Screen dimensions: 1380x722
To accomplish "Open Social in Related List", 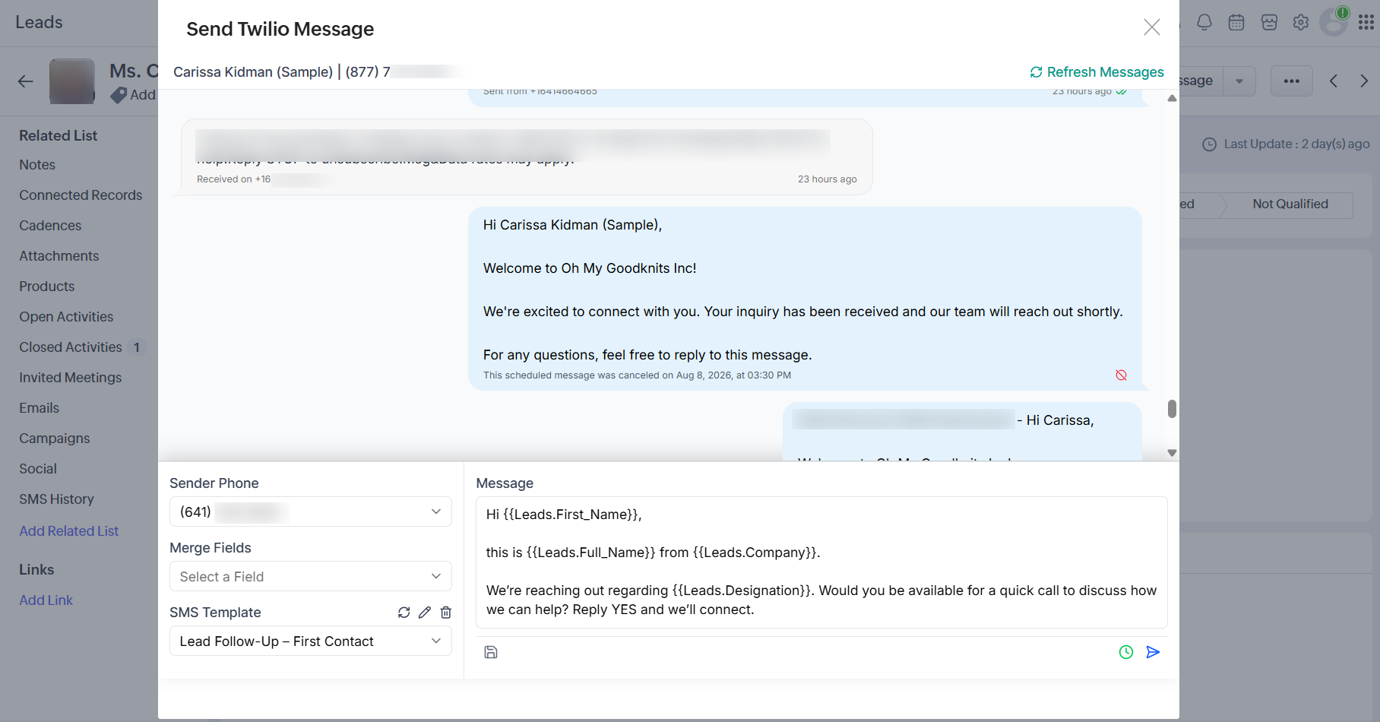I will coord(38,469).
